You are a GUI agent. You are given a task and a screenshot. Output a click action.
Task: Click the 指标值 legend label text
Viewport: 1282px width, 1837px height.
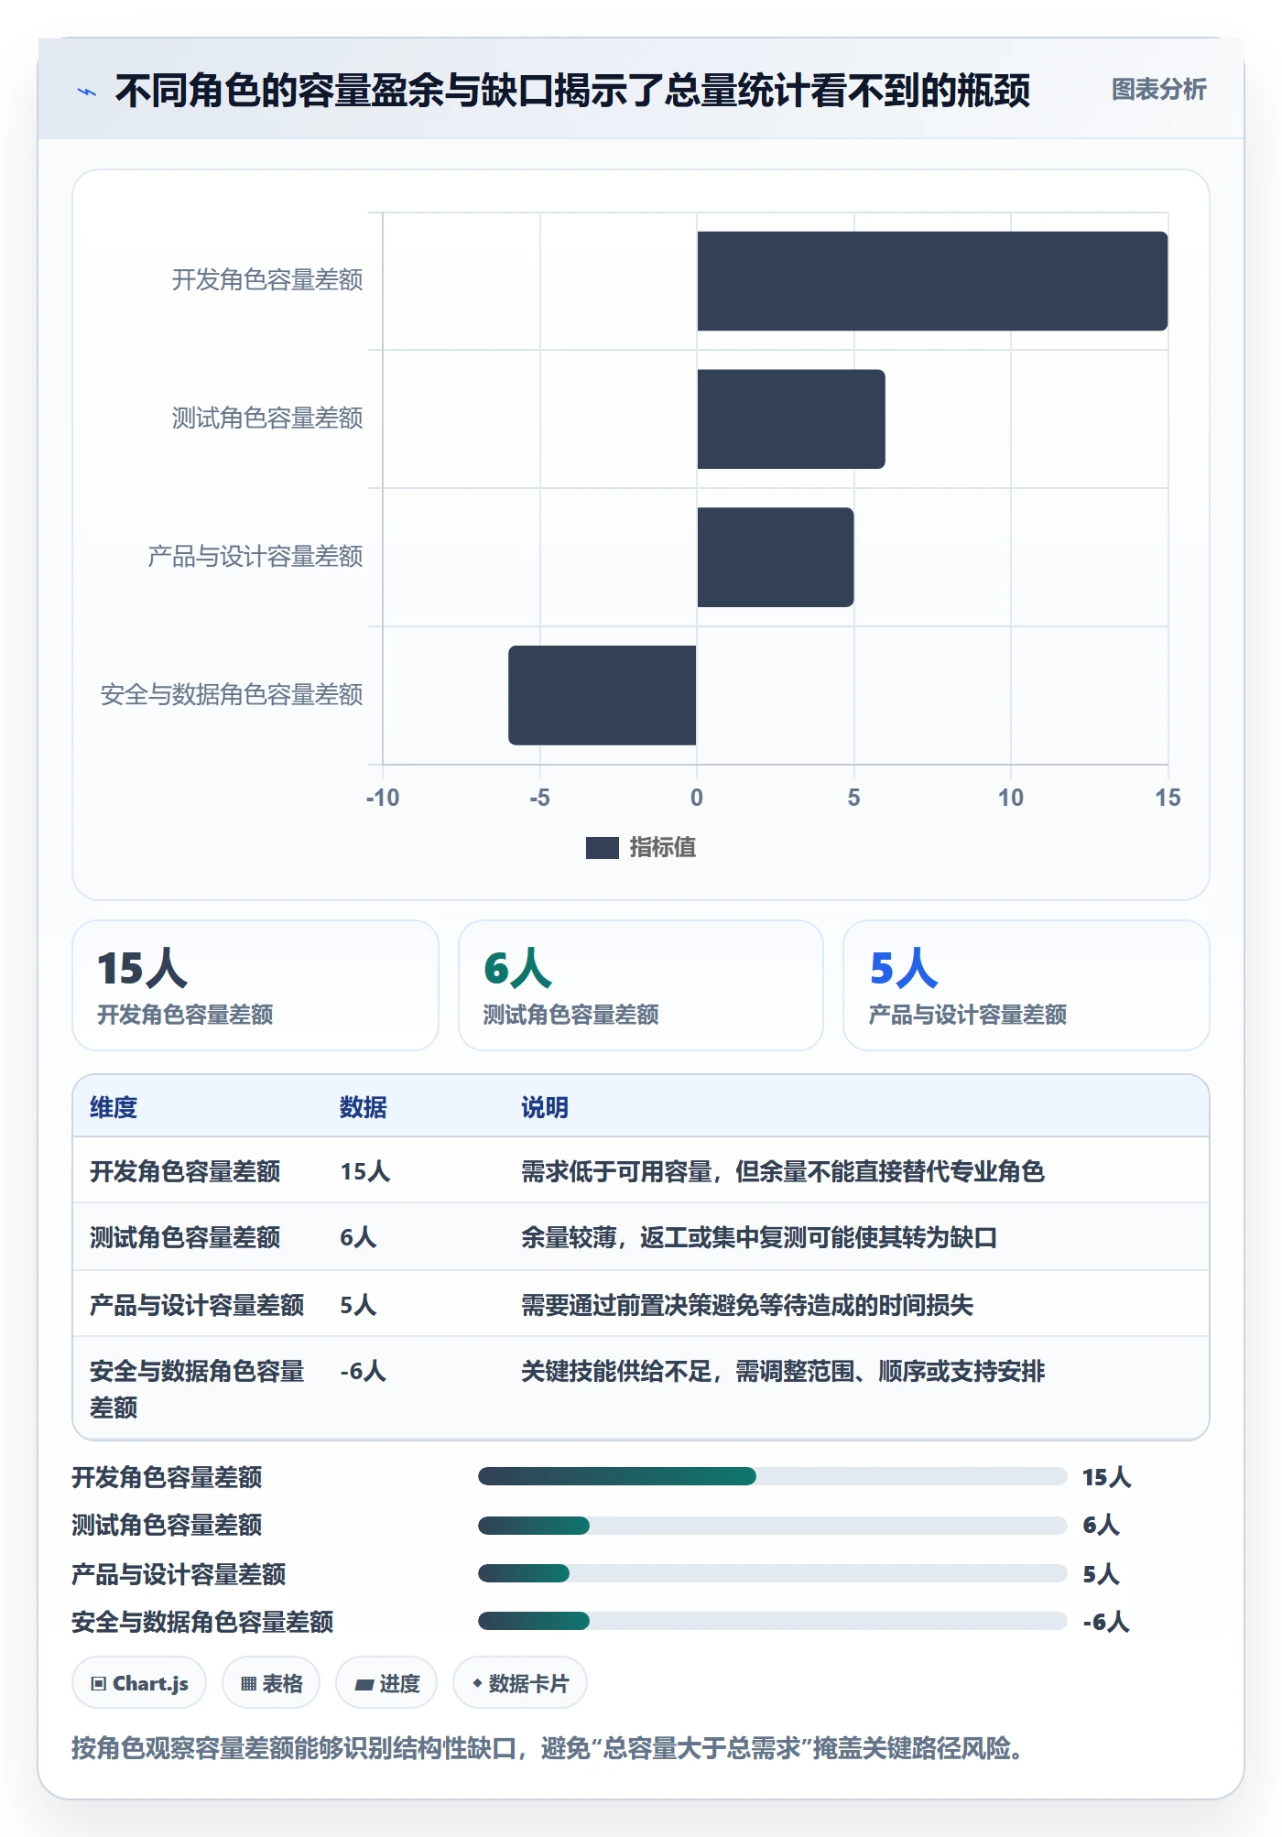pos(662,848)
